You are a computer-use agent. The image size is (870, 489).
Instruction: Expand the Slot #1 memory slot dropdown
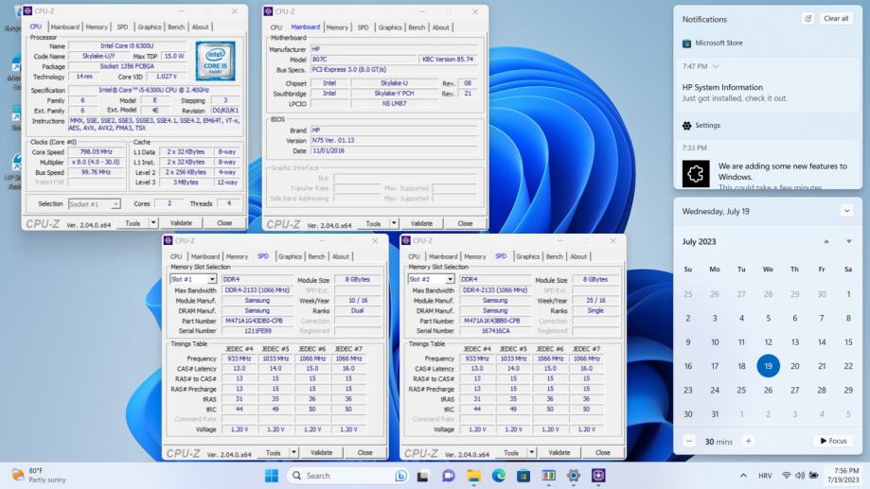tap(212, 280)
